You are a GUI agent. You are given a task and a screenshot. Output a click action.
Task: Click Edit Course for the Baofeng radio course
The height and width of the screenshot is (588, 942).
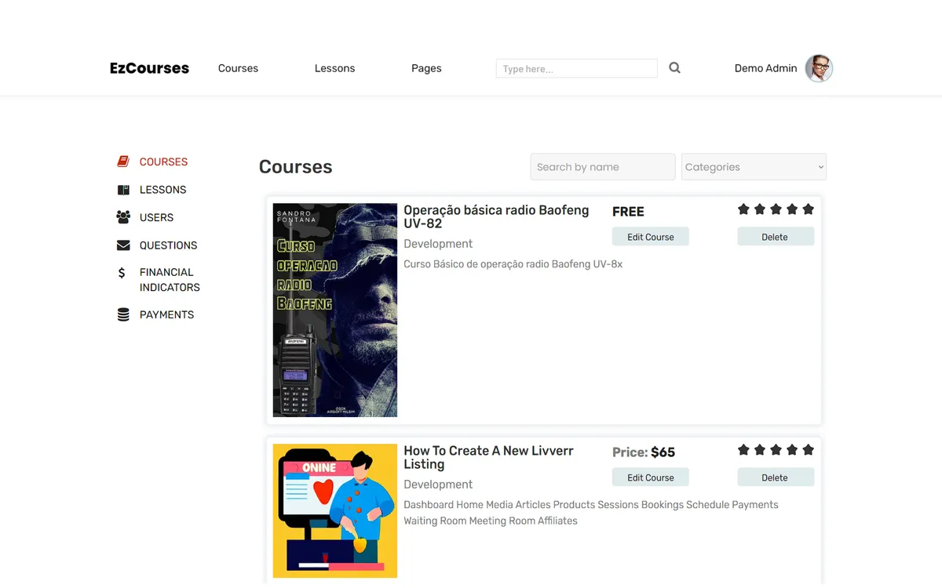651,237
